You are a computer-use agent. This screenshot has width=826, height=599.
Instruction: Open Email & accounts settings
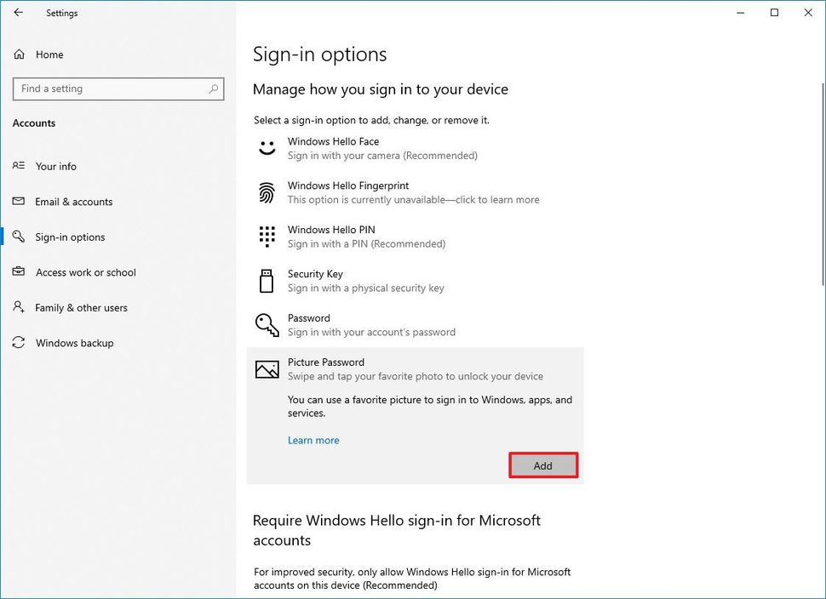click(74, 202)
